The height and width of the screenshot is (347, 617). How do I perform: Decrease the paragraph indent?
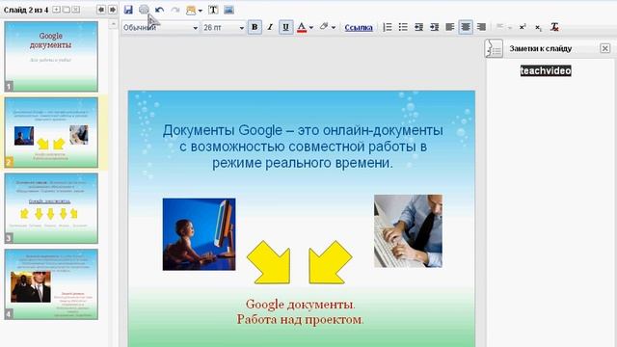pos(418,27)
